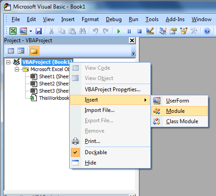Choose Print... in context menu
Screen dimensions: 216x196
110,141
